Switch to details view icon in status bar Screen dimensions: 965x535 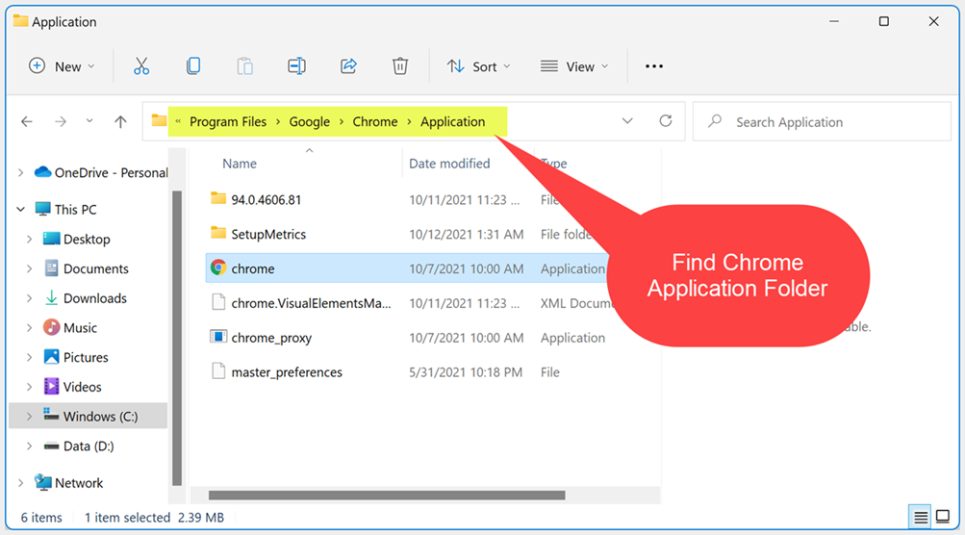(x=921, y=517)
